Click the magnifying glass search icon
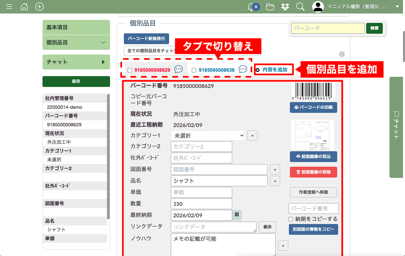Screen dimensions: 405x256 (x=300, y=7)
